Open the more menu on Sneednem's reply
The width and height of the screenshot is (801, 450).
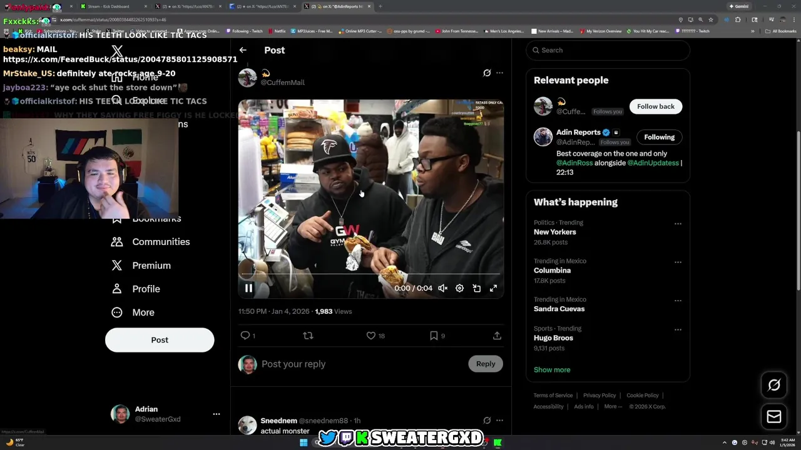click(x=499, y=421)
